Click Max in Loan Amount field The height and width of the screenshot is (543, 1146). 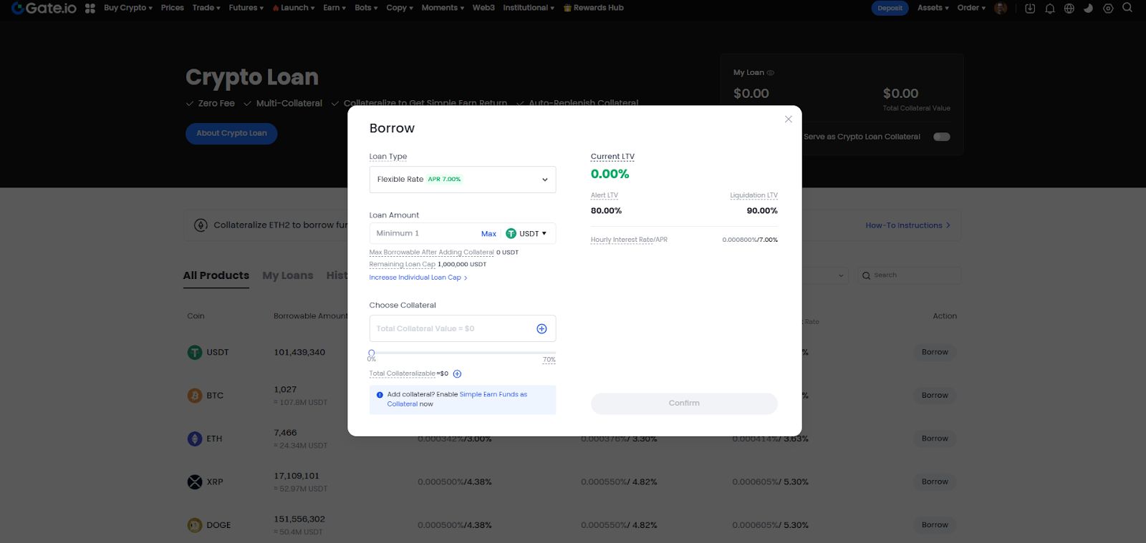click(488, 234)
